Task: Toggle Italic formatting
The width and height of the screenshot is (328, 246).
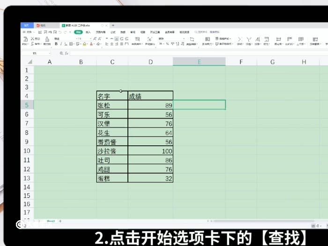Action: click(61, 44)
